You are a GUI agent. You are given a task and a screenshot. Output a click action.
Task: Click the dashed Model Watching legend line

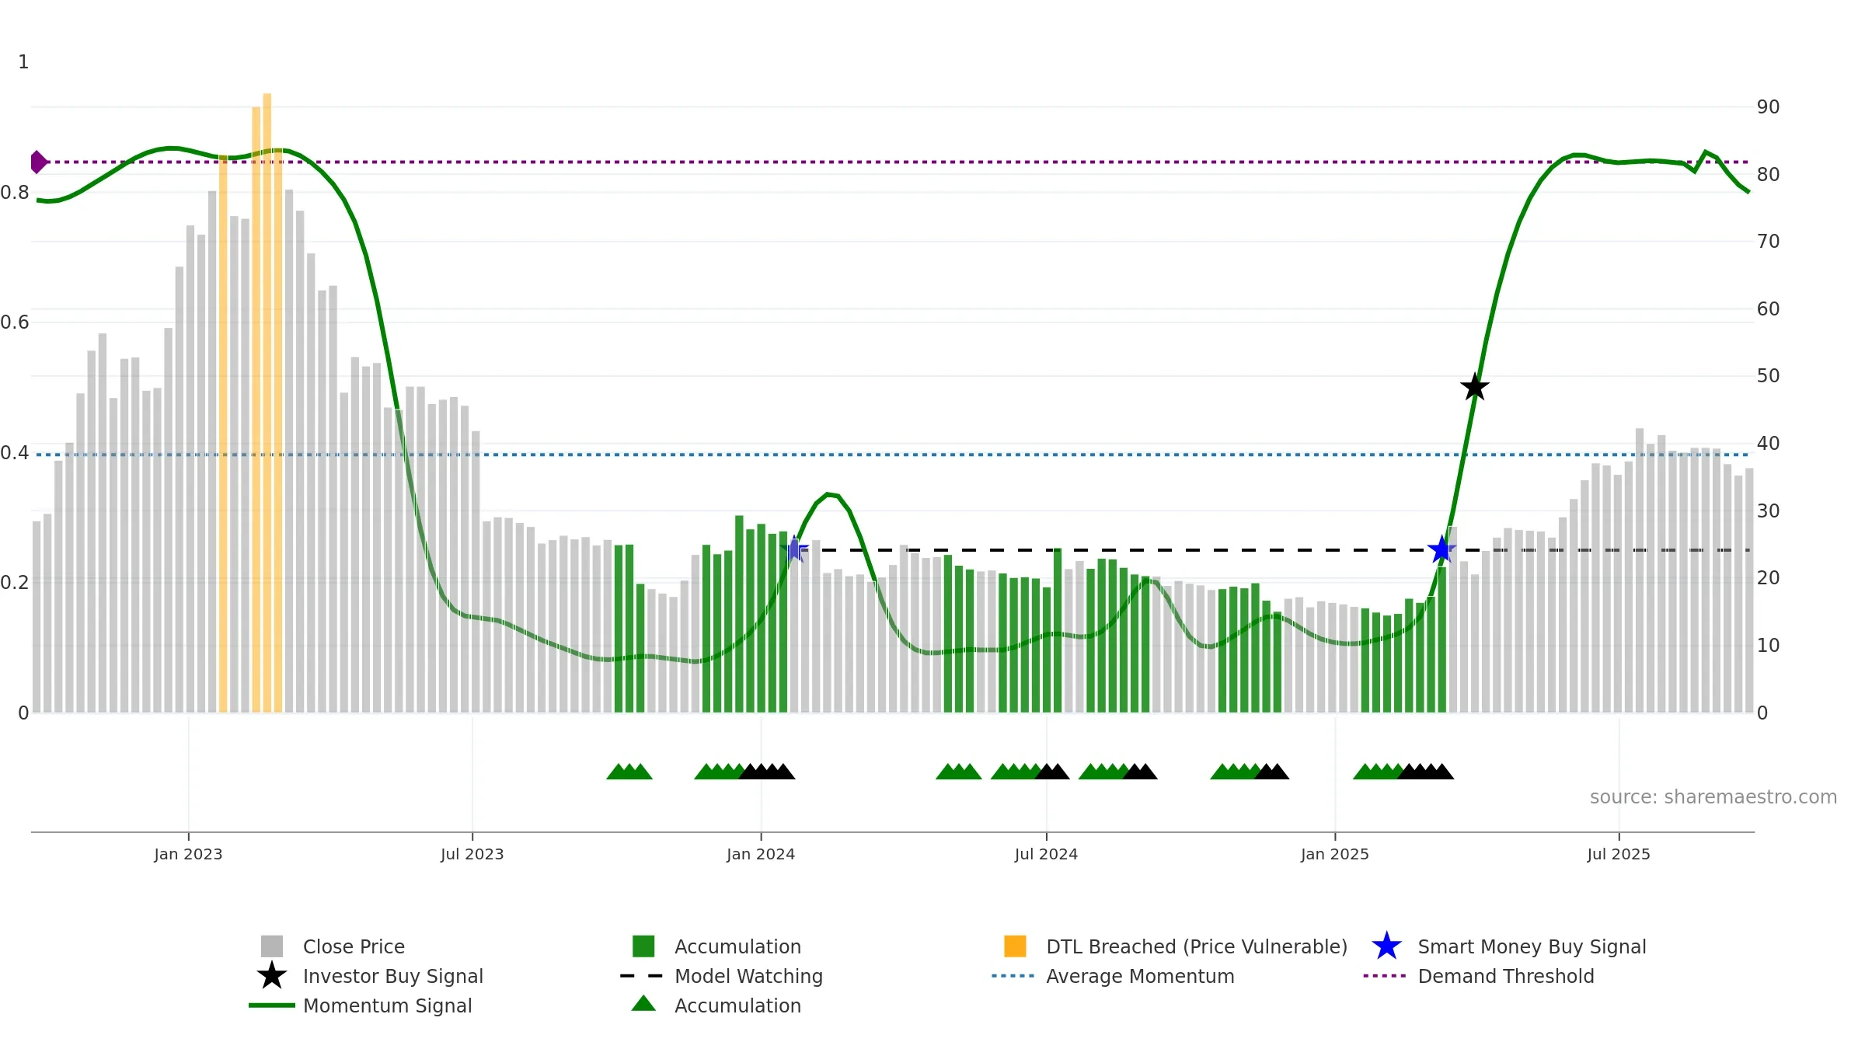point(642,976)
